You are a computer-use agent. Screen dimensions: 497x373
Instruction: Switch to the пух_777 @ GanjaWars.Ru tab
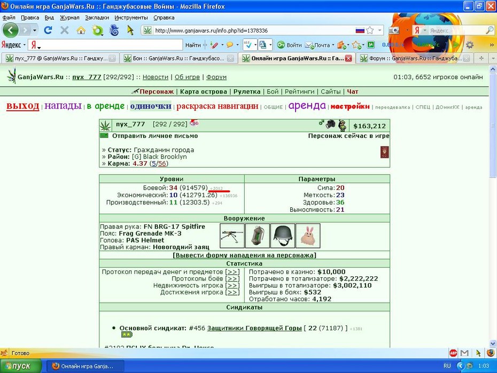coord(60,58)
